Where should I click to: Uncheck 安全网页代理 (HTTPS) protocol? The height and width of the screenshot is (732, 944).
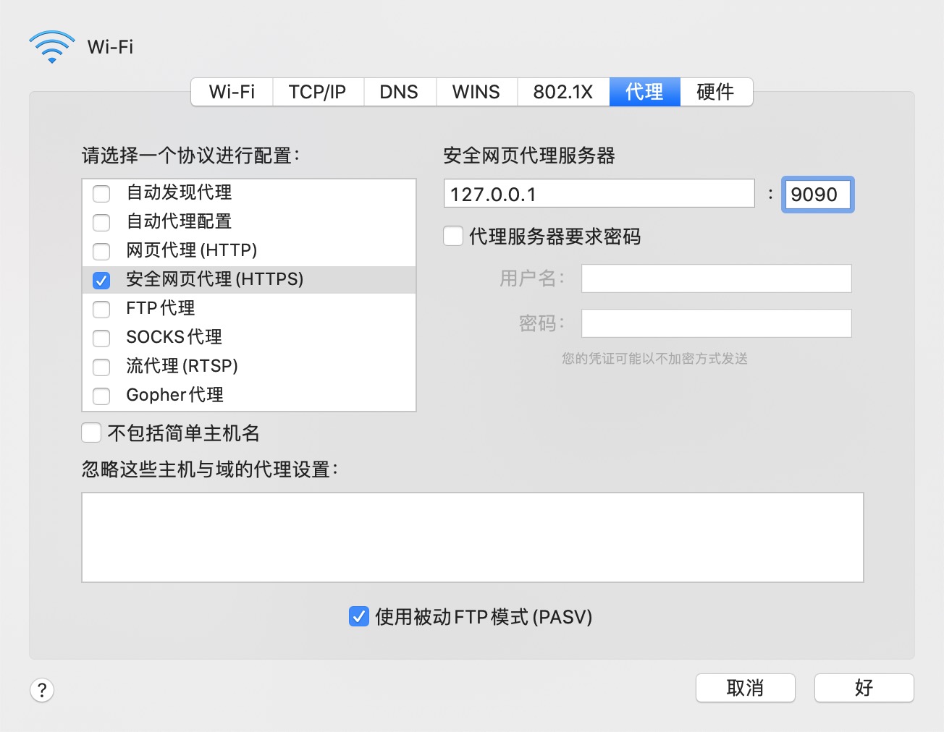(101, 280)
